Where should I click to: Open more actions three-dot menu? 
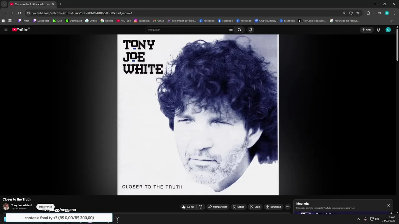click(x=288, y=207)
